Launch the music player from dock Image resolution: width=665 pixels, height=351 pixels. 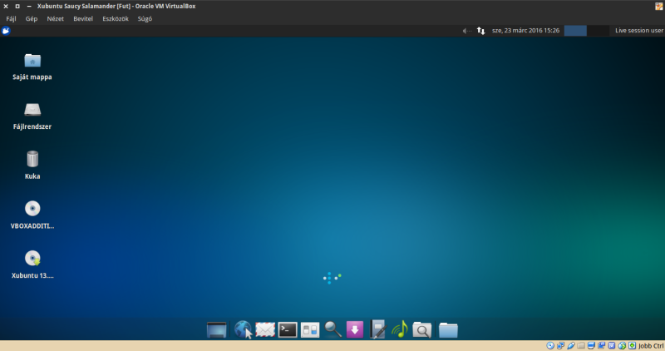coord(400,329)
